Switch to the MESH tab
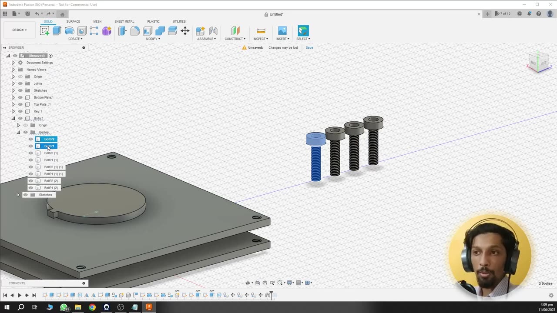Screen dimensions: 557x313 (x=97, y=21)
